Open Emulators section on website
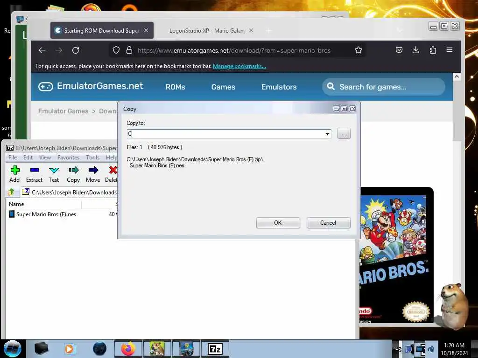Viewport: 478px width, 358px height. coord(279,87)
